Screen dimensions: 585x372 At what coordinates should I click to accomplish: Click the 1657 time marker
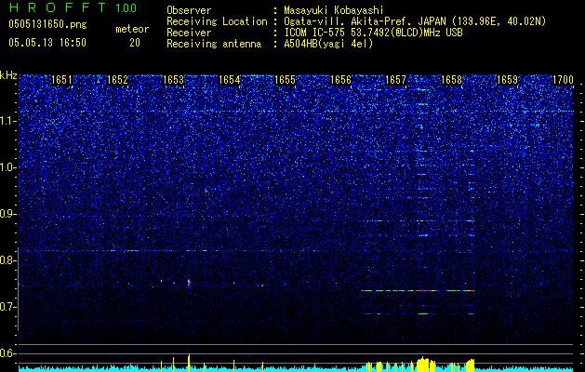pyautogui.click(x=395, y=79)
